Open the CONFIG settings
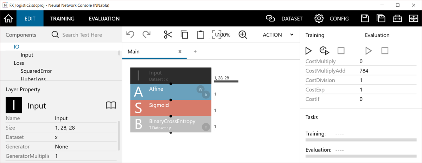 coord(339,18)
